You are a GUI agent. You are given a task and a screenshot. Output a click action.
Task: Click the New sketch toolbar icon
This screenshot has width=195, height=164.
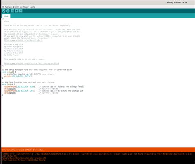pos(12,11)
